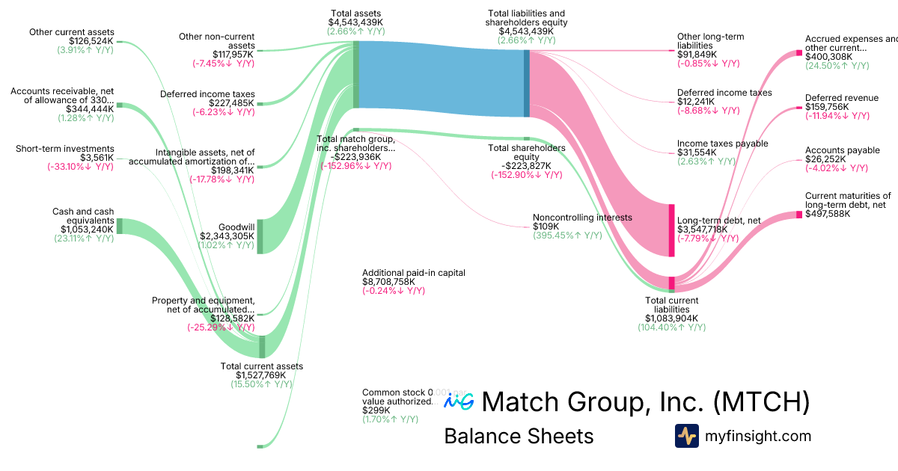Select the blue Total assets flow band
The width and height of the screenshot is (898, 471).
(x=442, y=79)
